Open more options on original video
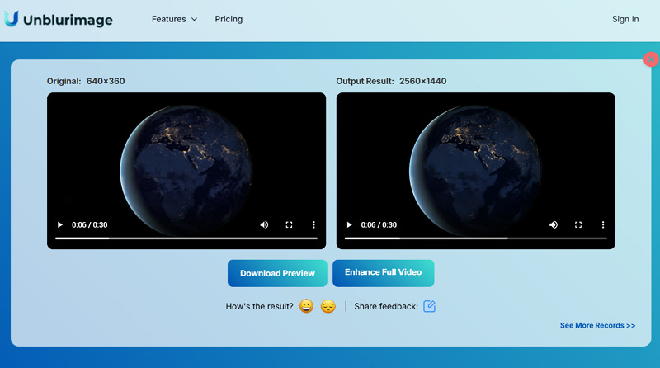The height and width of the screenshot is (368, 660). pos(313,224)
